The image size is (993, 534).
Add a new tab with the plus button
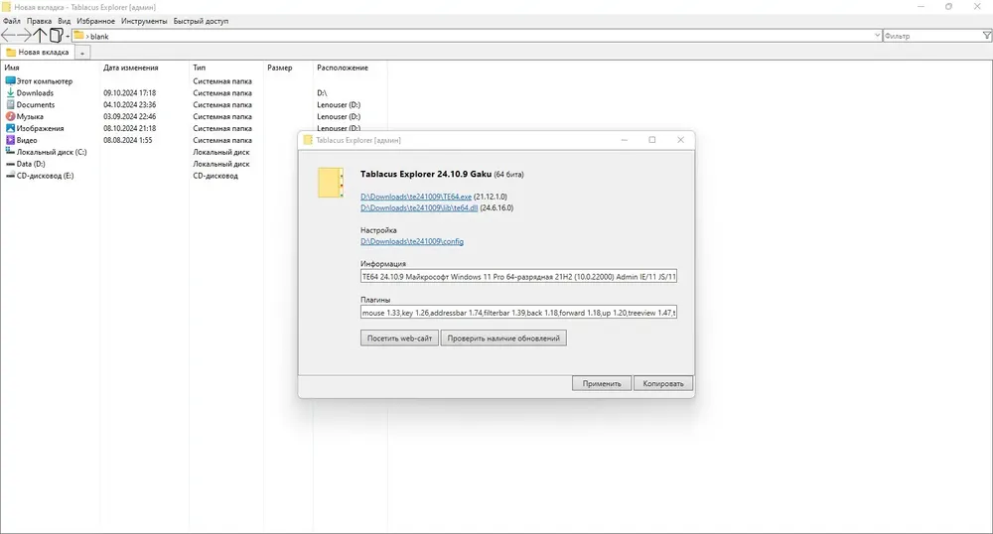pos(82,54)
